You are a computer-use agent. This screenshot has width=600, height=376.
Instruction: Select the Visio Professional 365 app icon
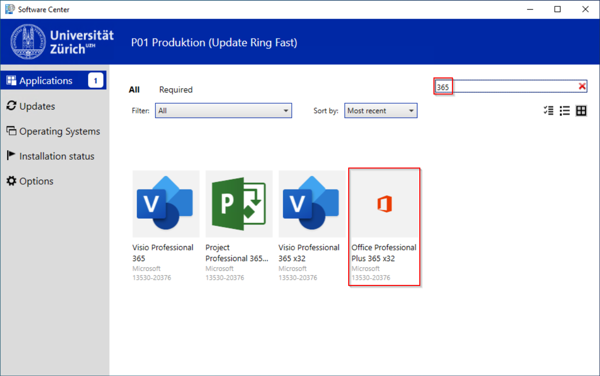pyautogui.click(x=166, y=204)
